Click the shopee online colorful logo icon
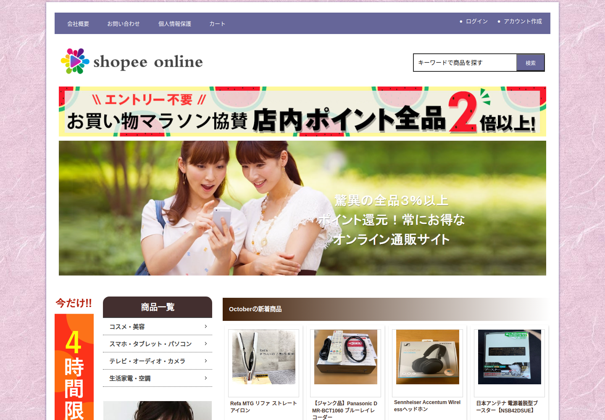This screenshot has height=420, width=605. point(75,61)
